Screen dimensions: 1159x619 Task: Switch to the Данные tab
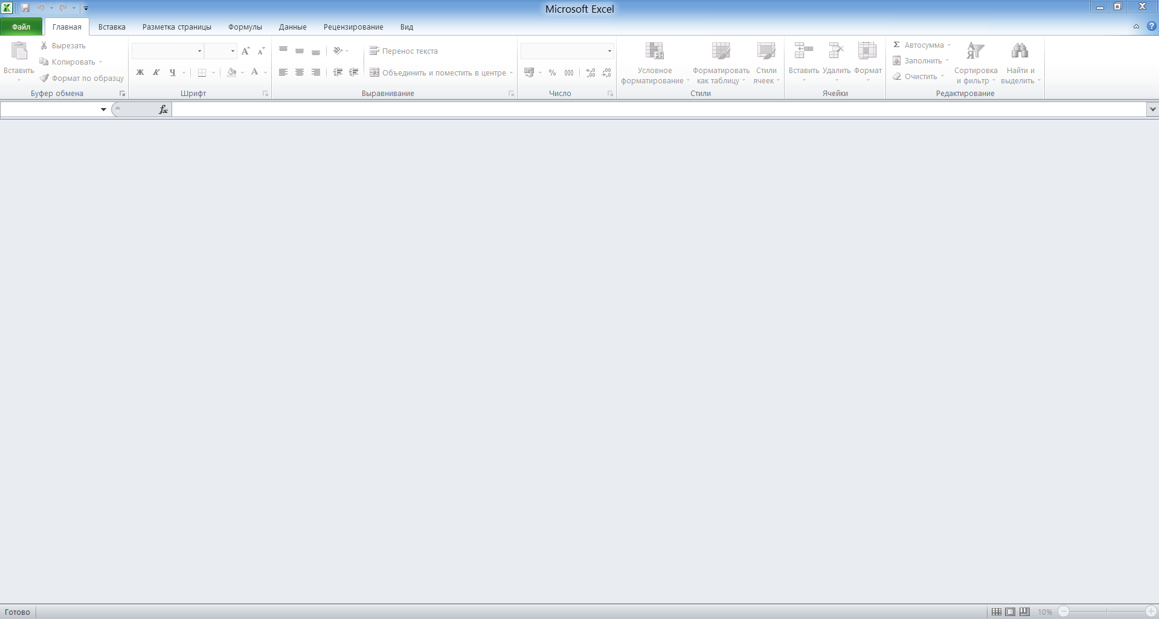point(292,27)
